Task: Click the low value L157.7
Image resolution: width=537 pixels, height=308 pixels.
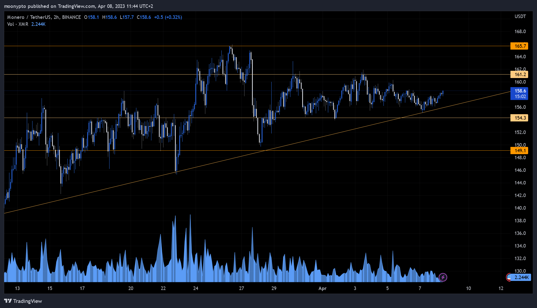Action: (127, 17)
